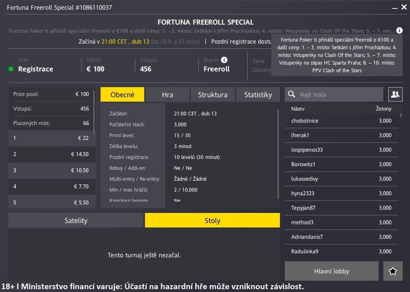This screenshot has width=410, height=292.
Task: Switch to the Struktura tab
Action: [213, 95]
